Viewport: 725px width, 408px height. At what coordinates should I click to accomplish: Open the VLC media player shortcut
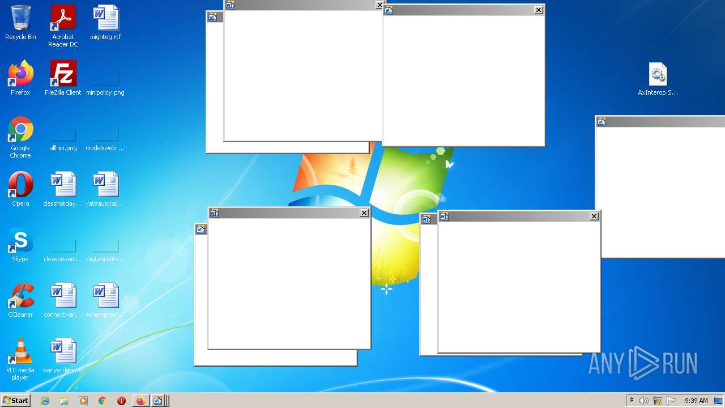point(20,359)
